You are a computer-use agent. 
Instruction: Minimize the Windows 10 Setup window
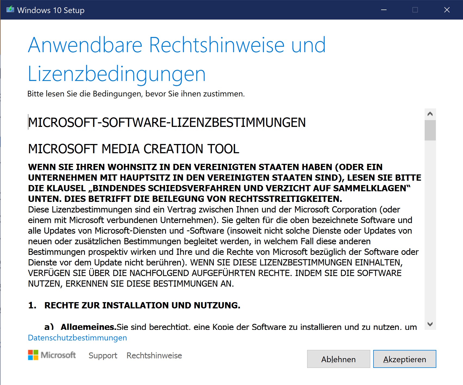point(384,10)
